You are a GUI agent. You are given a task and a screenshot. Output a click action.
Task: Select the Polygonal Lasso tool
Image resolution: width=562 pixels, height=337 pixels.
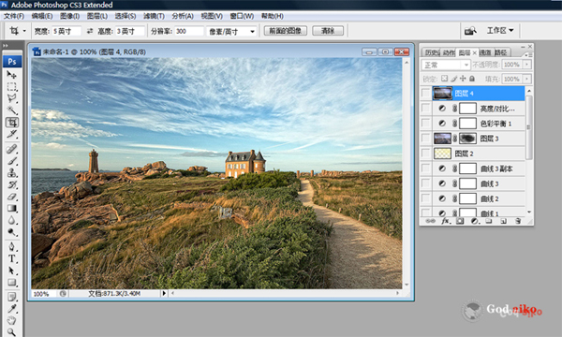pyautogui.click(x=12, y=98)
